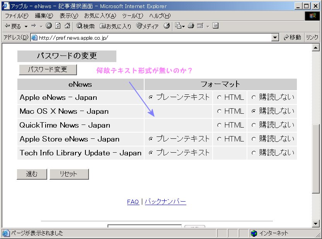This screenshot has height=239, width=322.
Task: Click the IE icon in title bar
Action: (x=5, y=6)
